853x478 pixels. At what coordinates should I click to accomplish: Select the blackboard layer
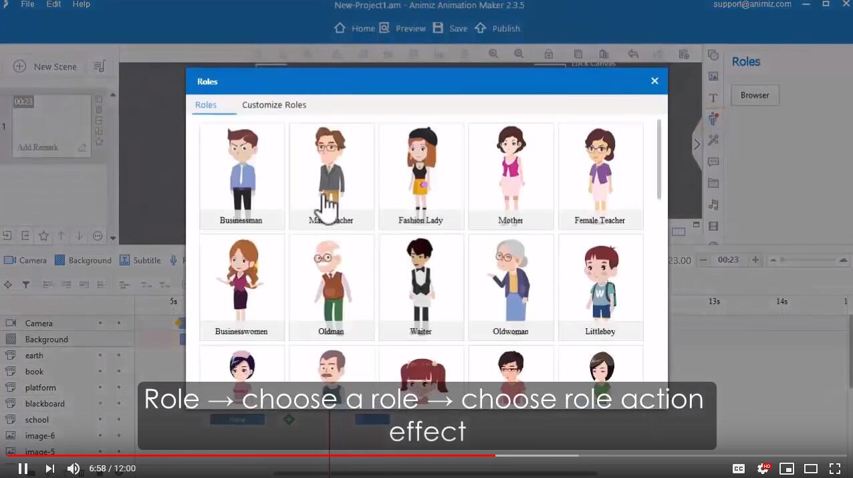click(67, 404)
